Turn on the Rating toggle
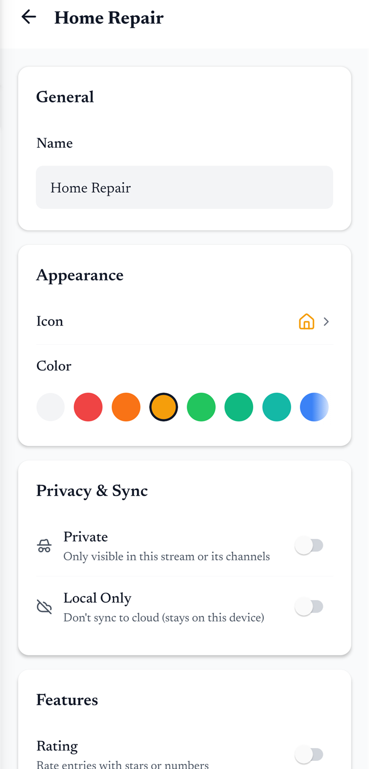The image size is (369, 769). click(x=309, y=755)
